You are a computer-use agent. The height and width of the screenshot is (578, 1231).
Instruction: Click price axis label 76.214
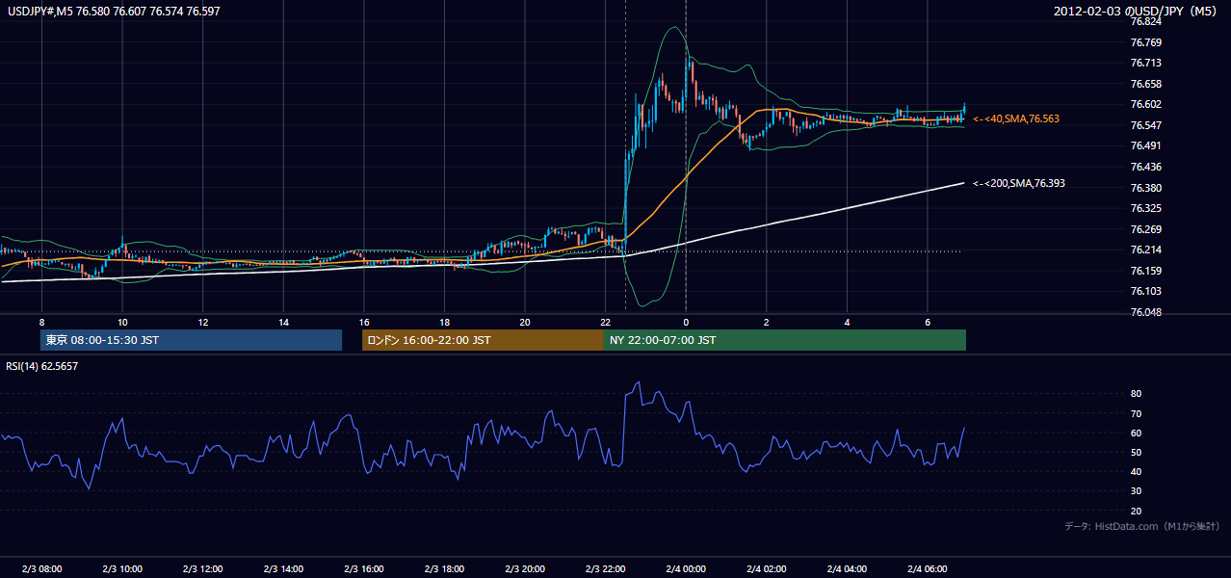pos(1146,250)
